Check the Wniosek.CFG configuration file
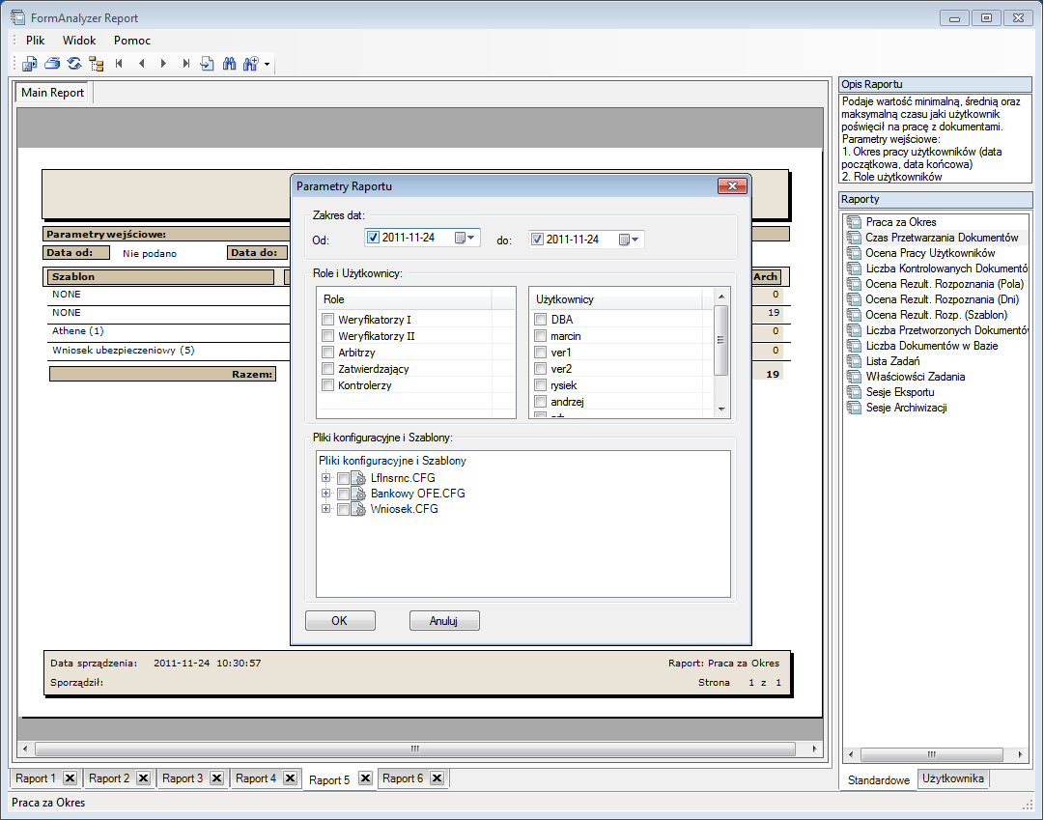The image size is (1044, 820). click(x=343, y=509)
